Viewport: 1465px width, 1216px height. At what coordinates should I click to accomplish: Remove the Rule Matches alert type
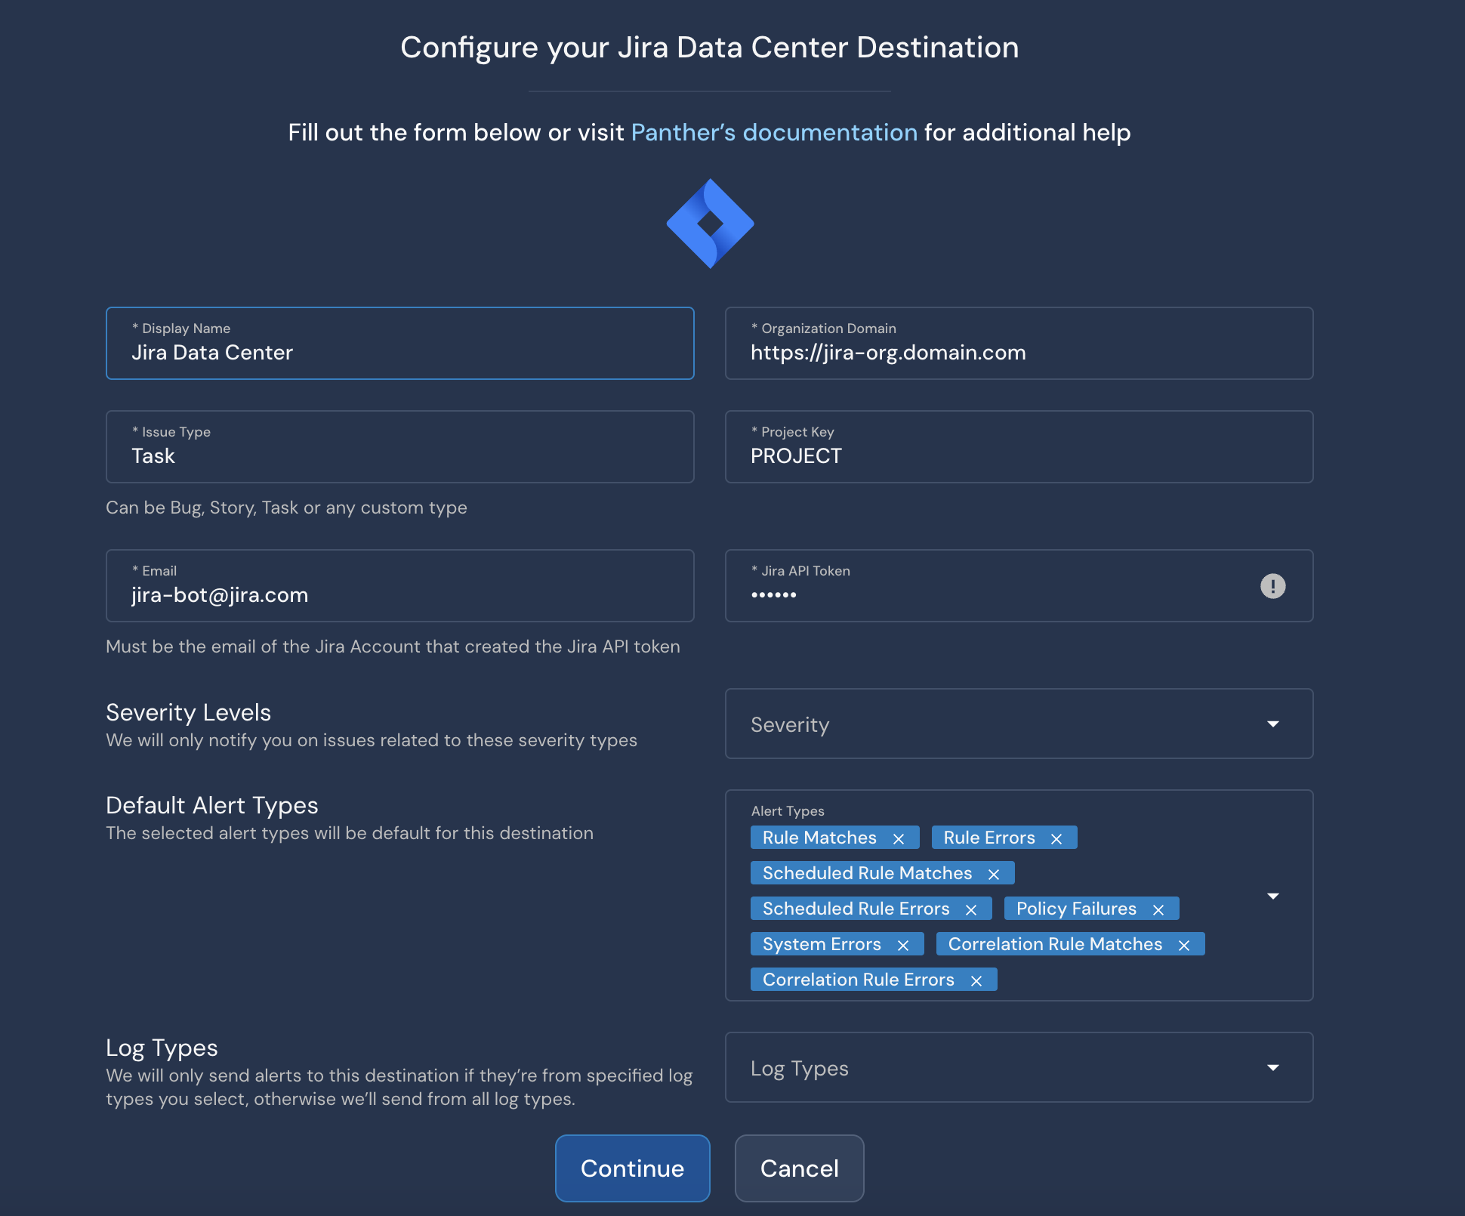pos(899,838)
